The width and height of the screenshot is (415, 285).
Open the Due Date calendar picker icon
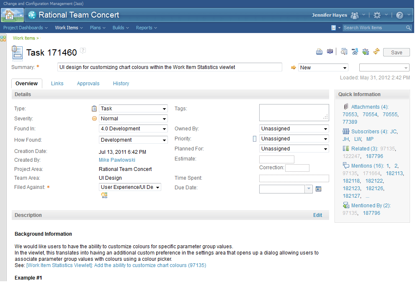(318, 189)
